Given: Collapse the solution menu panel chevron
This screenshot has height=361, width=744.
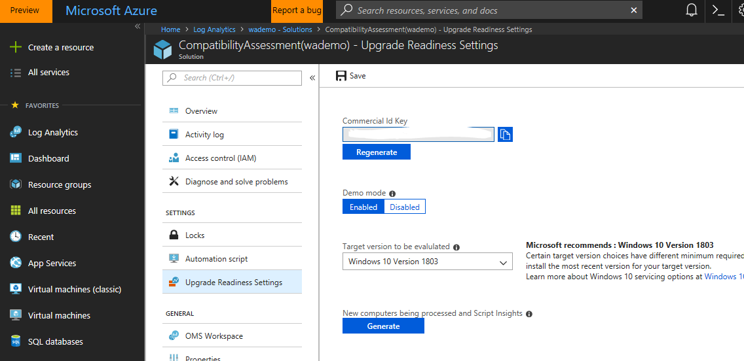Looking at the screenshot, I should click(x=312, y=78).
